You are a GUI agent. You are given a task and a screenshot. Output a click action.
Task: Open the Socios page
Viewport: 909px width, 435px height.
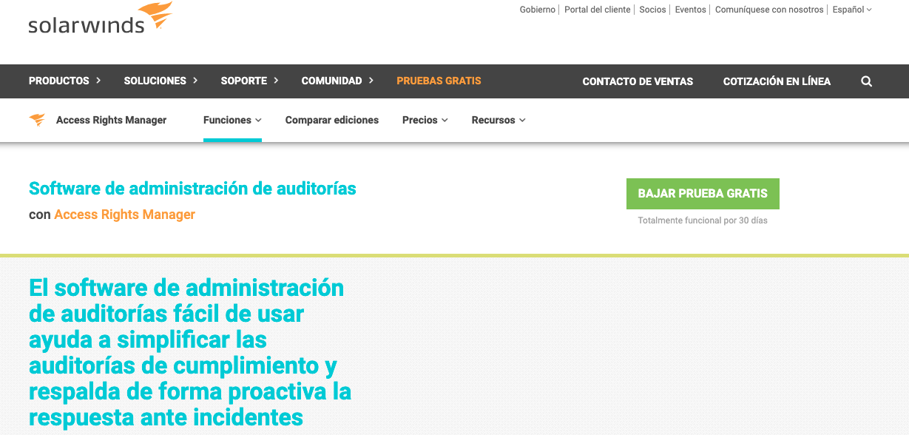[x=652, y=10]
